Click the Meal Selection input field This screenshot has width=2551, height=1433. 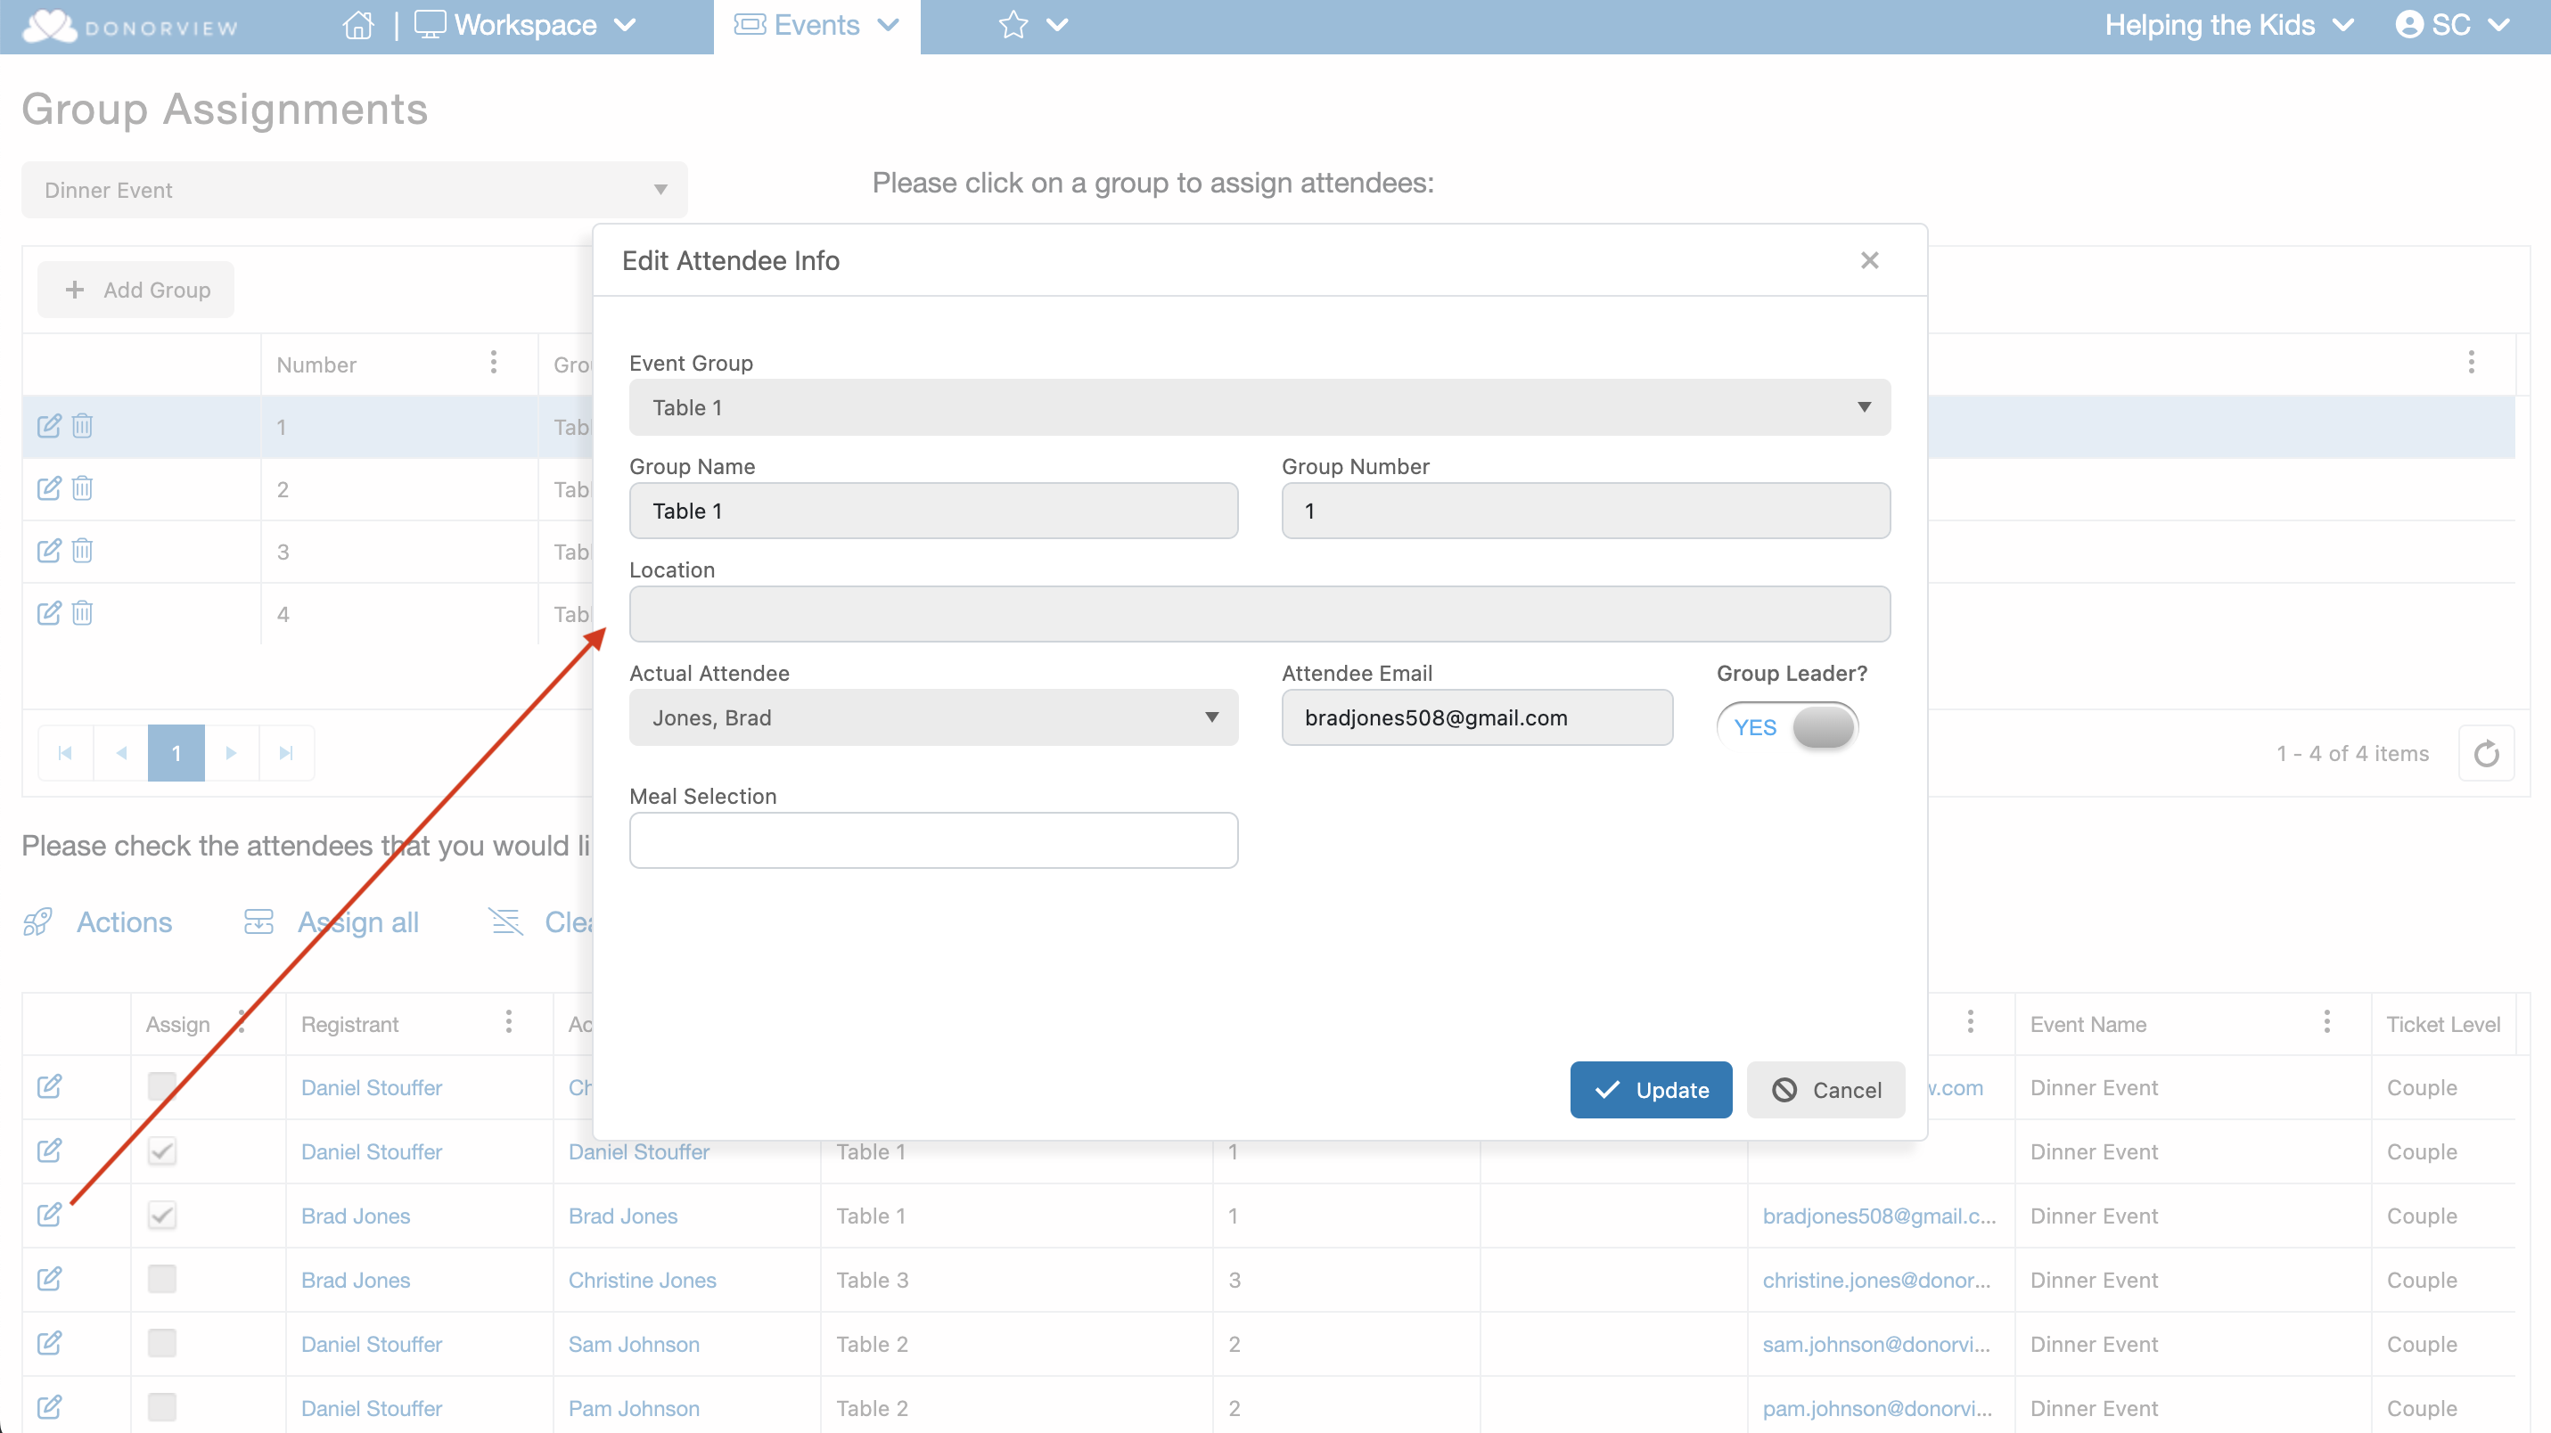933,839
